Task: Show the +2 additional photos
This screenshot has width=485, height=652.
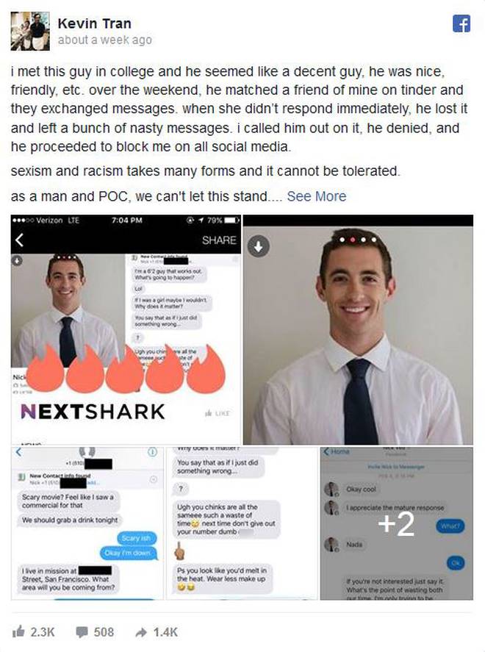Action: 397,523
